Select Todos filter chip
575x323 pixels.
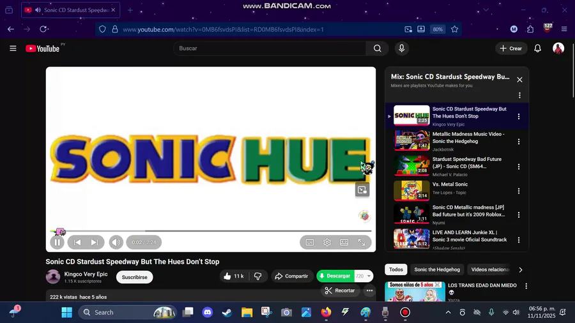(x=396, y=269)
